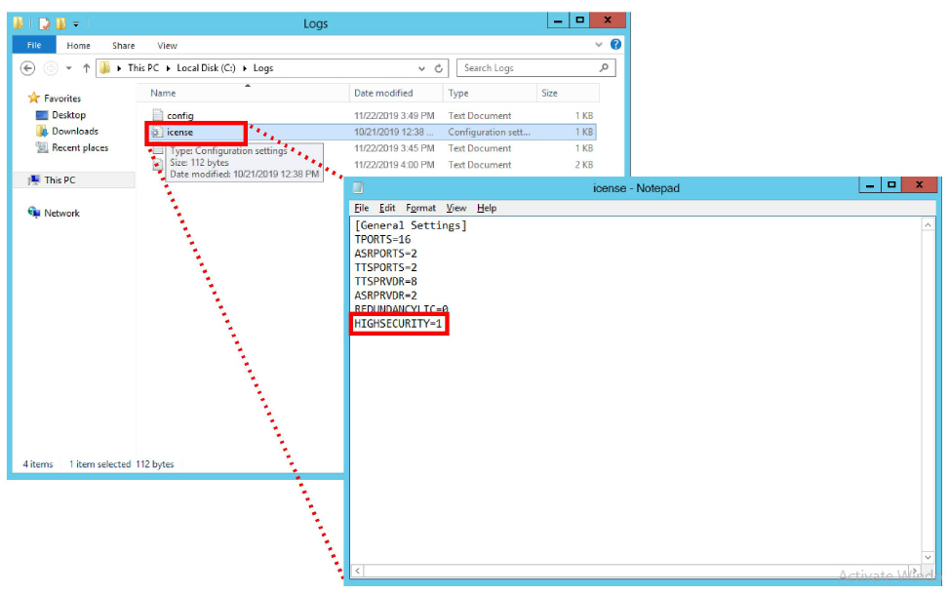
Task: Sort files by the Name column
Action: click(x=163, y=94)
